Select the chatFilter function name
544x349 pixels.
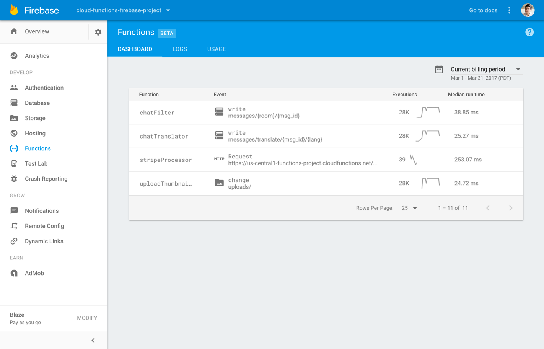157,113
